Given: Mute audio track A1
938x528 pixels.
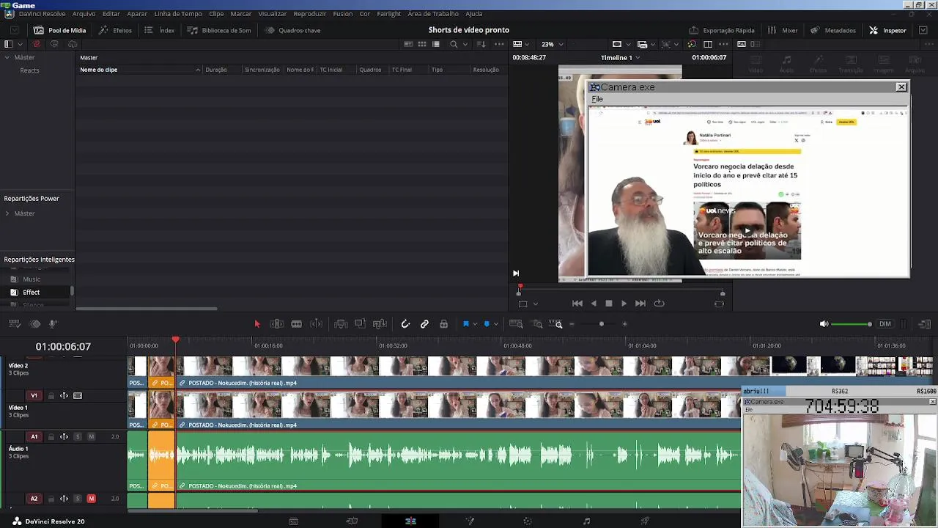Looking at the screenshot, I should tap(91, 437).
